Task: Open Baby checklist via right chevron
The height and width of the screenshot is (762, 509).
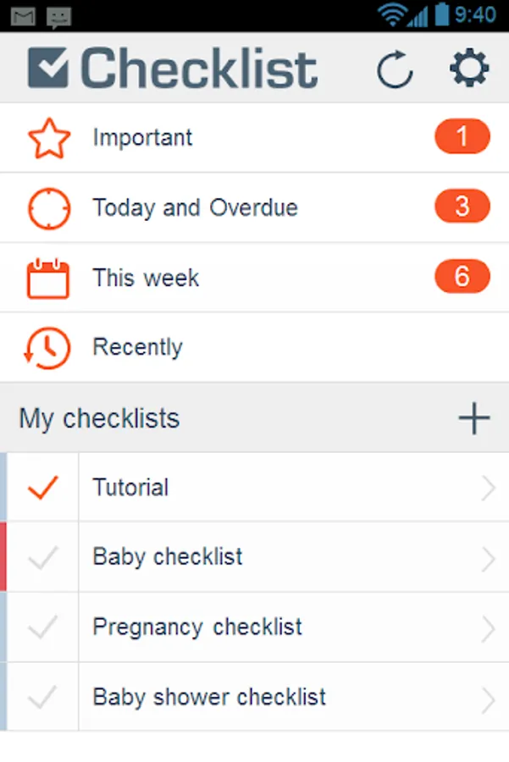Action: click(488, 558)
